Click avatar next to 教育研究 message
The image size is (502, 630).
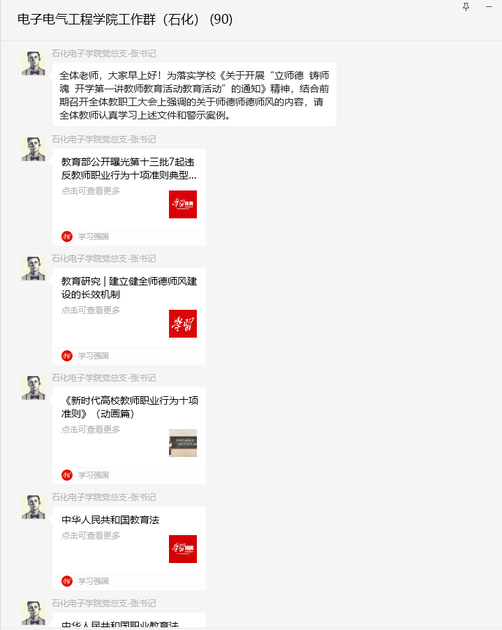point(34,269)
